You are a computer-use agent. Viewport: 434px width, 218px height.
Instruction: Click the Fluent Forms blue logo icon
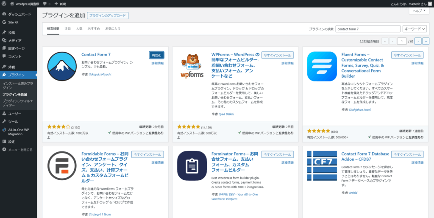tap(321, 66)
